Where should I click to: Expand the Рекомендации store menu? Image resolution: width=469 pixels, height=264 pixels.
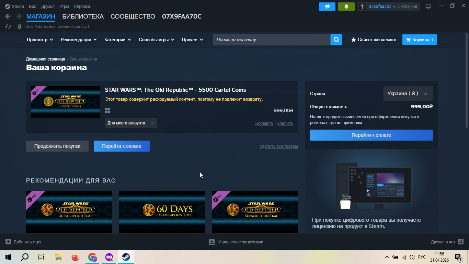(79, 40)
